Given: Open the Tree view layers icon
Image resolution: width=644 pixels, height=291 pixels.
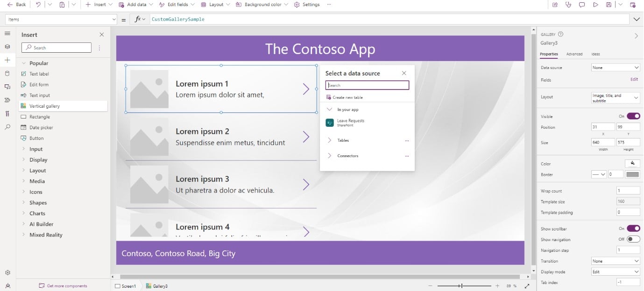Looking at the screenshot, I should pos(7,47).
